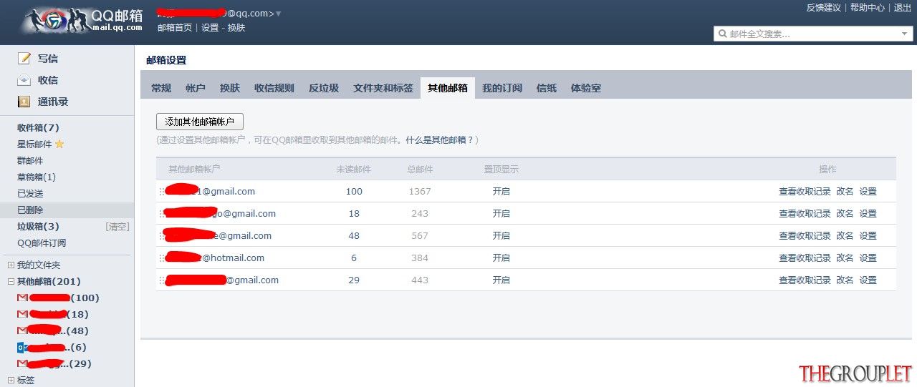Select the 其他邮箱 tab
Image resolution: width=917 pixels, height=387 pixels.
tap(448, 88)
